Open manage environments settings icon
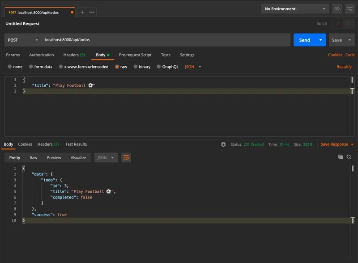 tap(350, 9)
